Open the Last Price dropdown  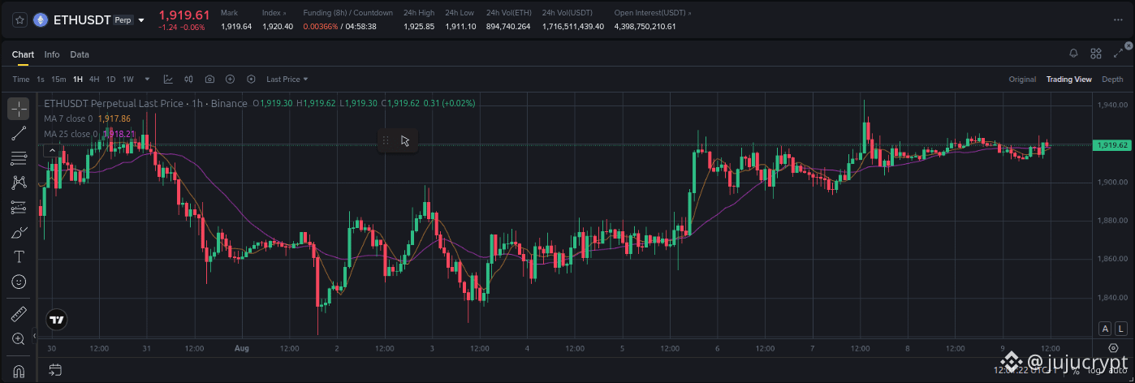(x=287, y=79)
